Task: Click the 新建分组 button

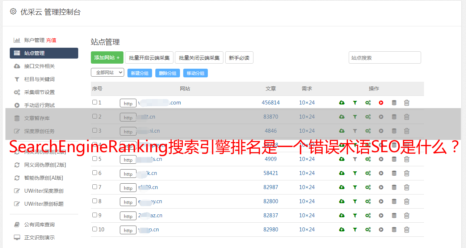Action: tap(140, 73)
